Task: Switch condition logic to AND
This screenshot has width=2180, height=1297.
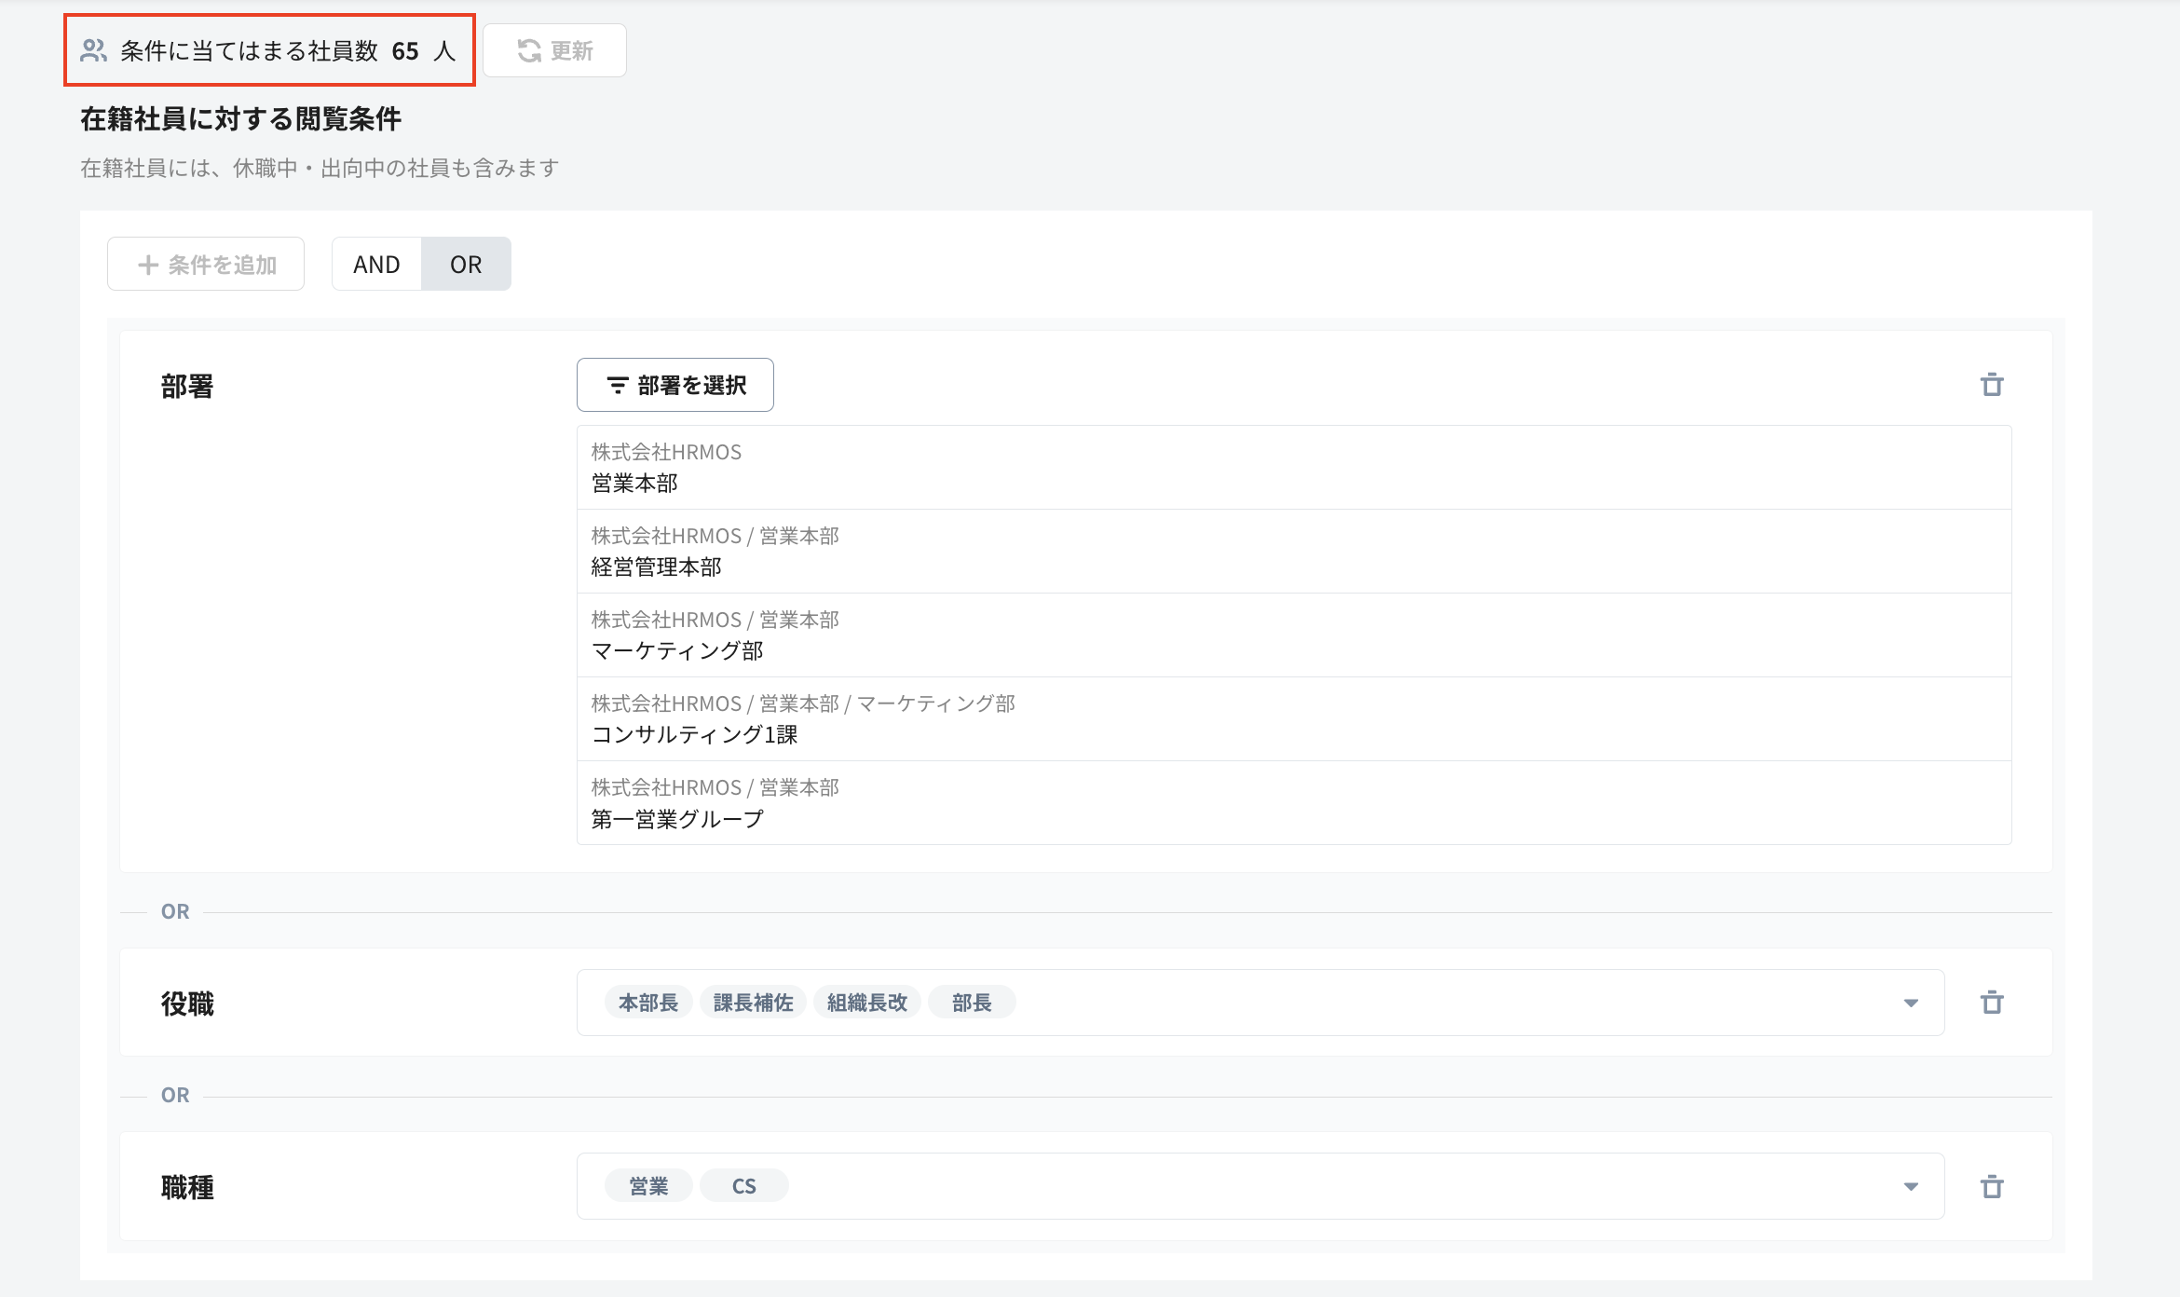Action: coord(376,265)
